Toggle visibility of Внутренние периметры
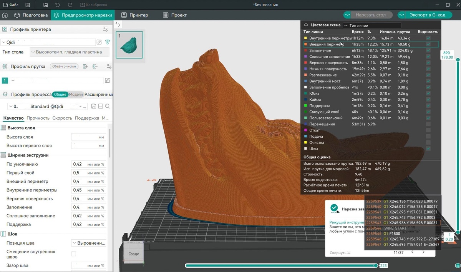 pyautogui.click(x=428, y=38)
